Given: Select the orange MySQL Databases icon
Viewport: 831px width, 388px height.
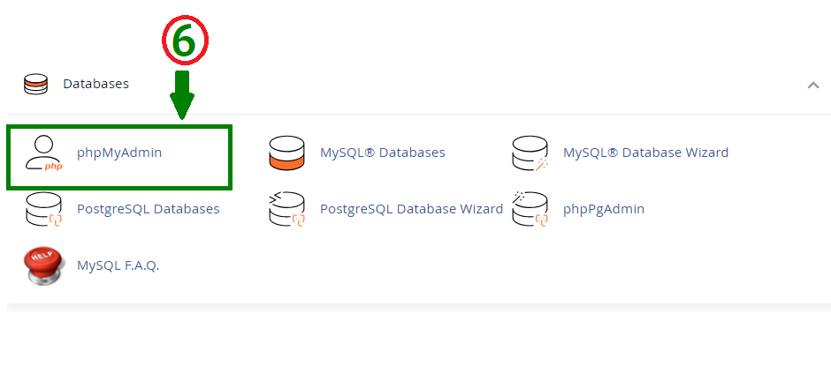Looking at the screenshot, I should tap(286, 153).
